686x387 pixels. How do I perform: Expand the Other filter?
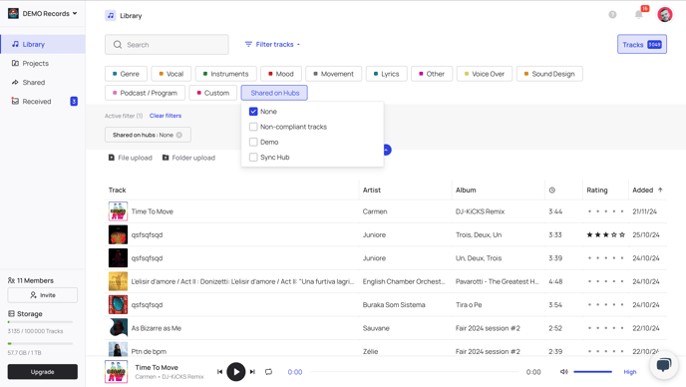point(432,74)
